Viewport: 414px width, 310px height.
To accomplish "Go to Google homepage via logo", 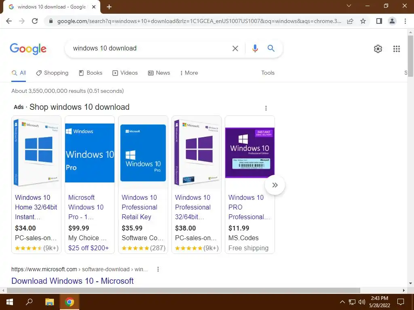I will [x=28, y=49].
